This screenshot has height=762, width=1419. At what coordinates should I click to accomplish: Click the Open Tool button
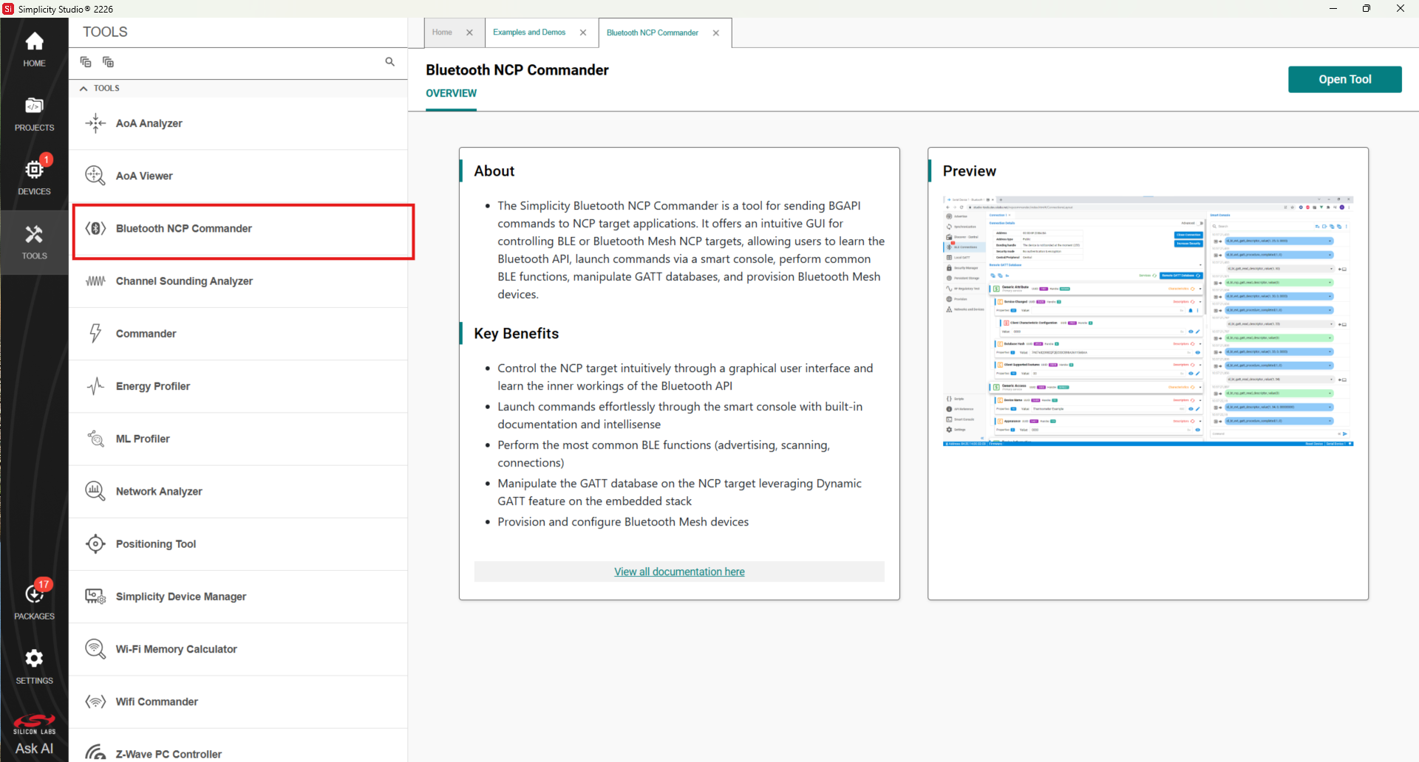pyautogui.click(x=1344, y=80)
